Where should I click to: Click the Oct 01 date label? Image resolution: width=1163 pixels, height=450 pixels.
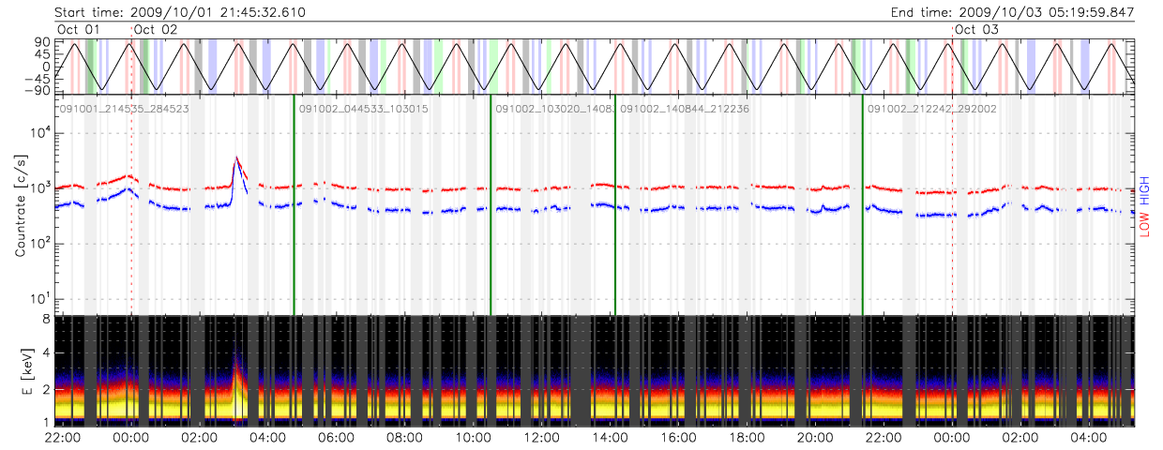[79, 29]
